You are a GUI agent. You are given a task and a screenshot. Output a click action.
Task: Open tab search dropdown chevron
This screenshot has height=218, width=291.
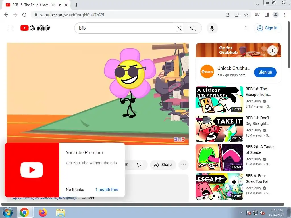257,5
